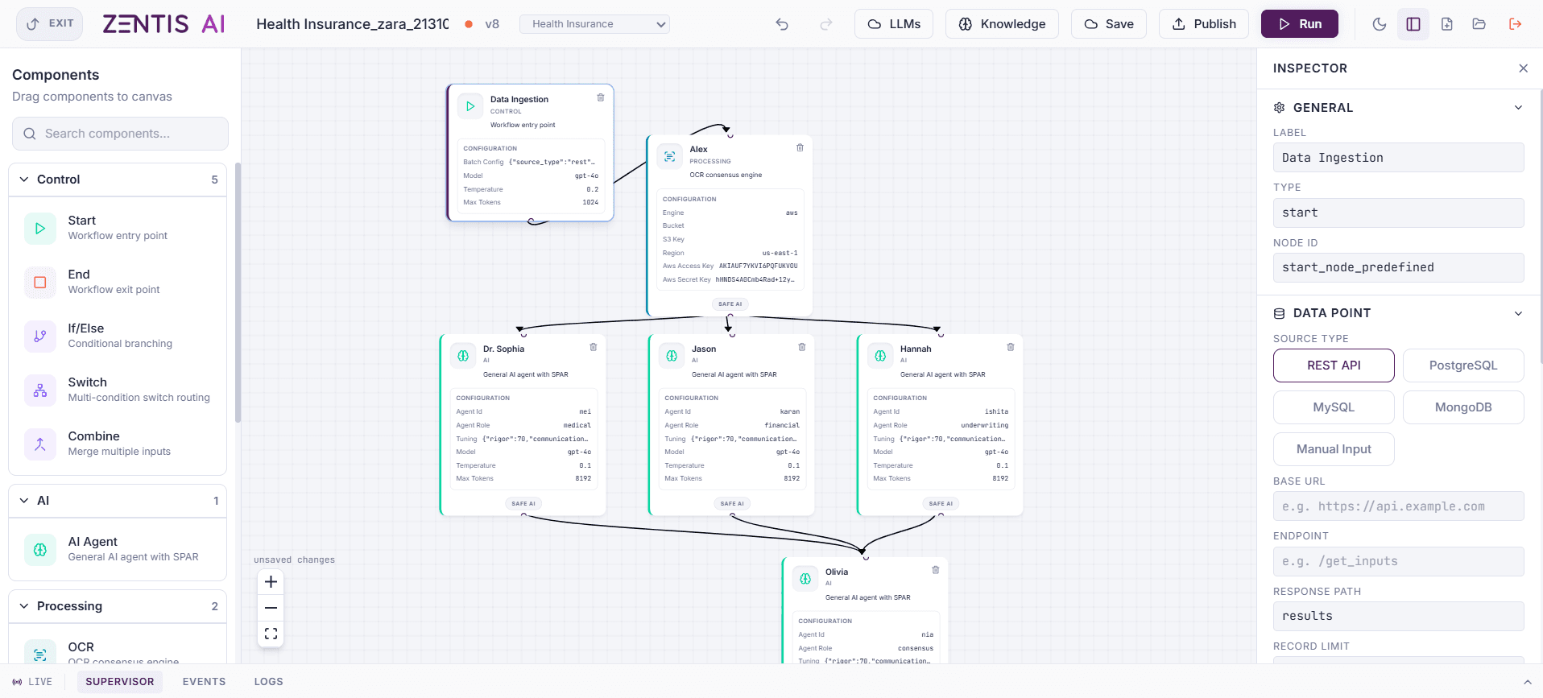Image resolution: width=1543 pixels, height=698 pixels.
Task: Switch to the LOGS tab
Action: 268,682
